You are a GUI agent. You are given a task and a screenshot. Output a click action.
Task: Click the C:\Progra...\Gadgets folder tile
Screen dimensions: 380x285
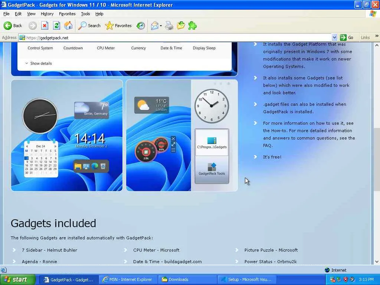click(x=212, y=142)
